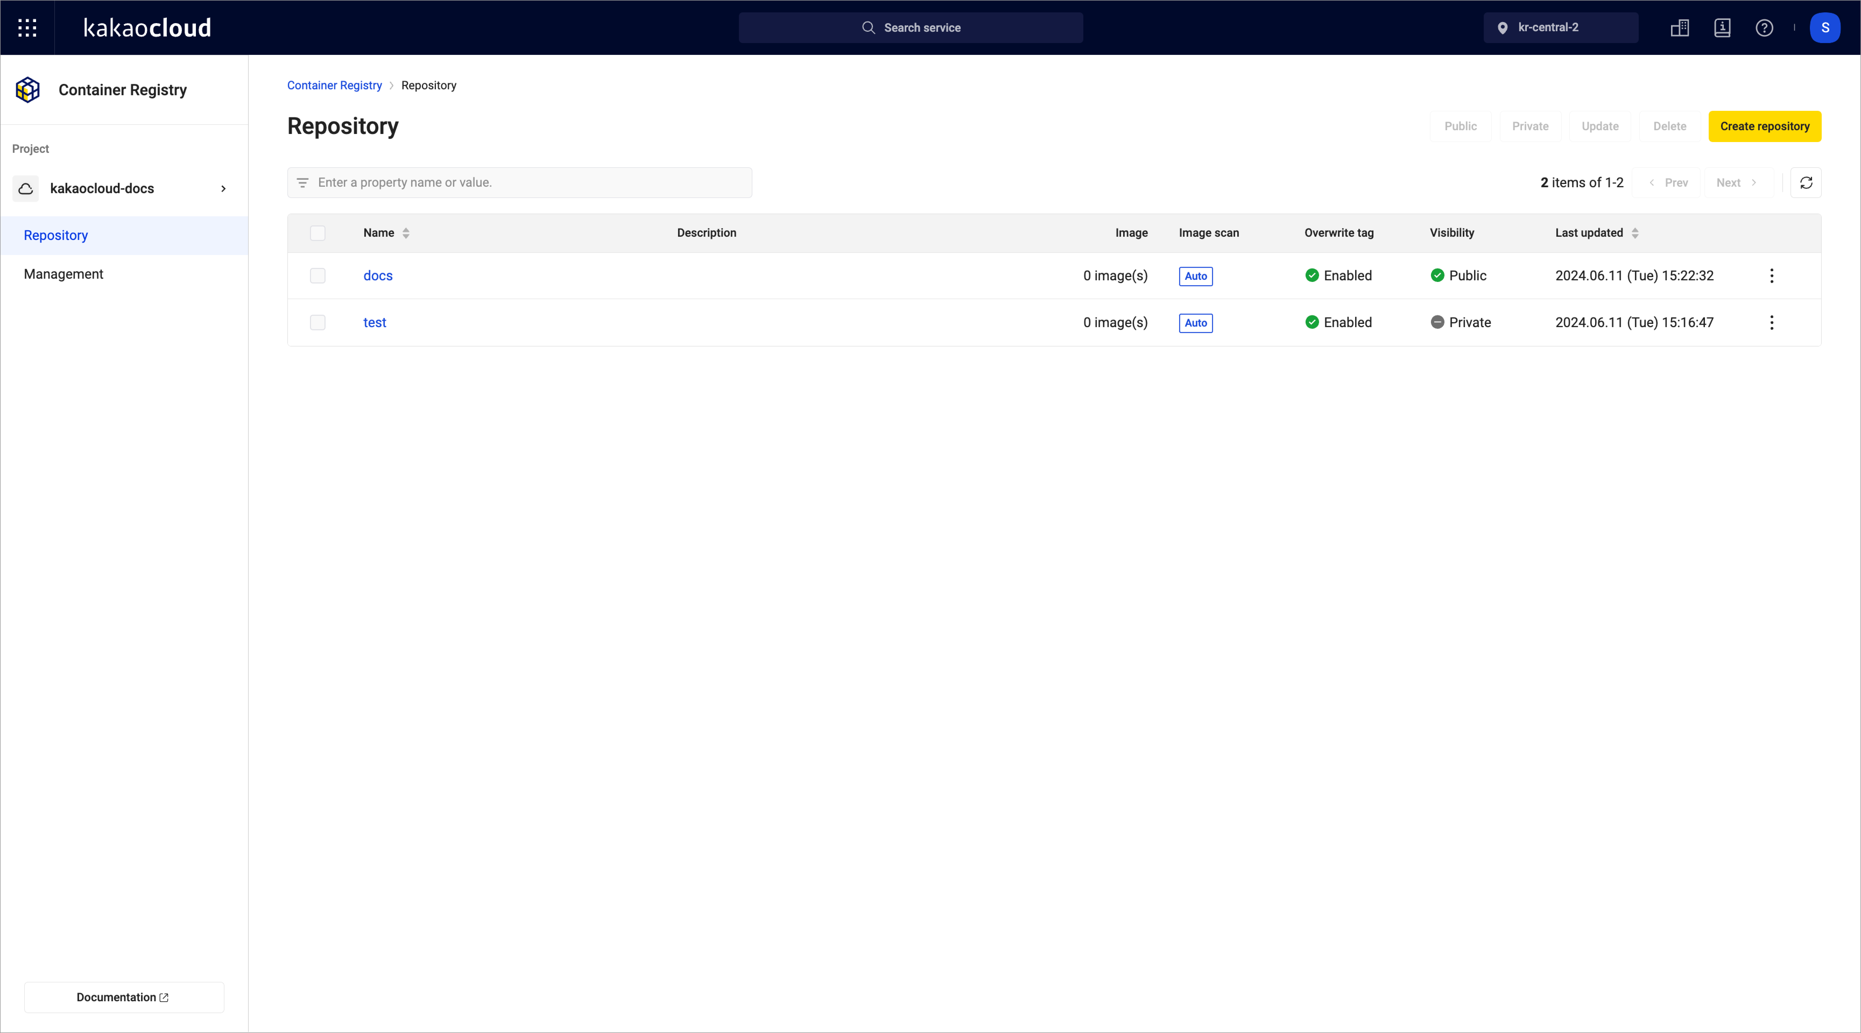Click the Project section label
1861x1033 pixels.
pyautogui.click(x=30, y=149)
